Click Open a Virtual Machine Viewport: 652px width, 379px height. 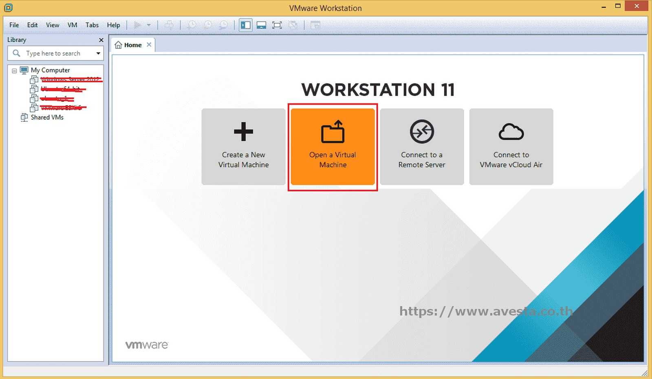tap(333, 147)
